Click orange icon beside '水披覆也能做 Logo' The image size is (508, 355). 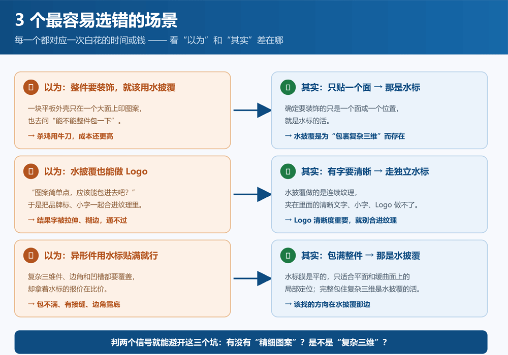(31, 171)
